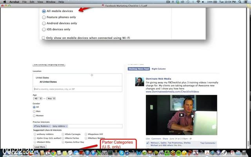Image resolution: width=251 pixels, height=157 pixels.
Task: Open the yellow smiley face dock icon
Action: (x=184, y=153)
